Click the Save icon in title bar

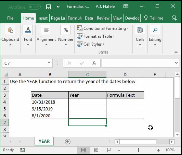point(48,7)
